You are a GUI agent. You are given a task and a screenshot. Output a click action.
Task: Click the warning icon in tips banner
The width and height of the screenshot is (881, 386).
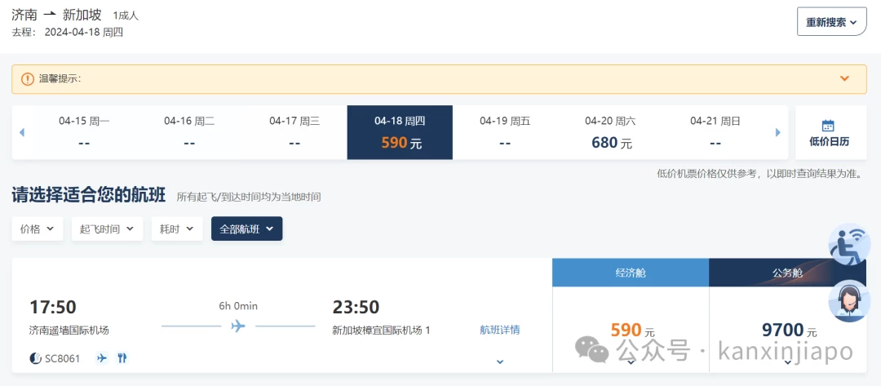pos(28,78)
